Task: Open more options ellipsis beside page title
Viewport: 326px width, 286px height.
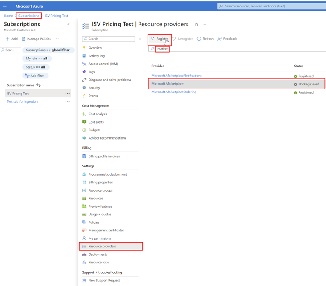Action: [205, 24]
